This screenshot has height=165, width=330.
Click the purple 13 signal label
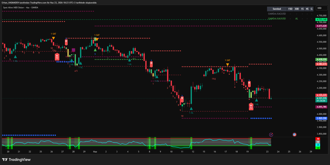click(73, 50)
